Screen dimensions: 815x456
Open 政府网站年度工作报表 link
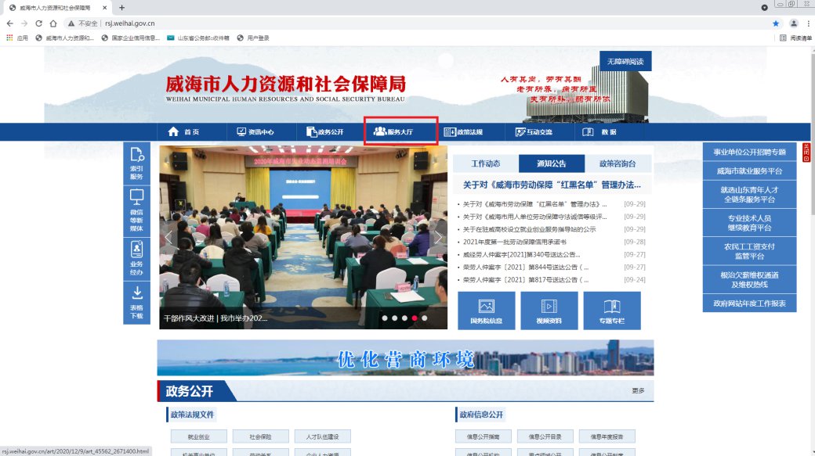tap(749, 303)
